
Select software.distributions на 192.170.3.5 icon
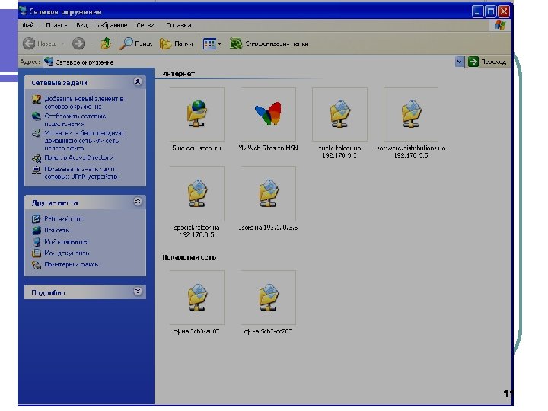coord(411,114)
